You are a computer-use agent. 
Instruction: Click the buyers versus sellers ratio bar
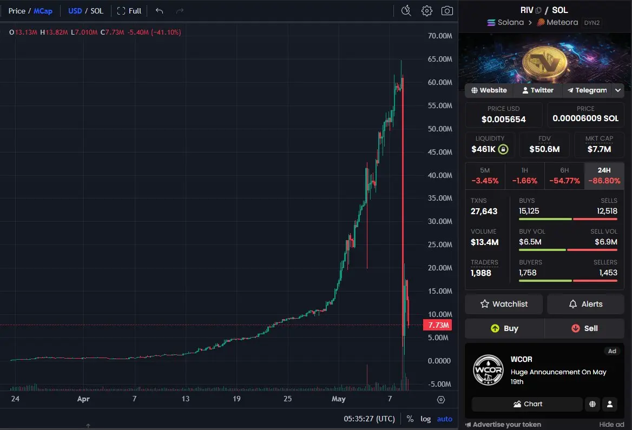coord(568,281)
